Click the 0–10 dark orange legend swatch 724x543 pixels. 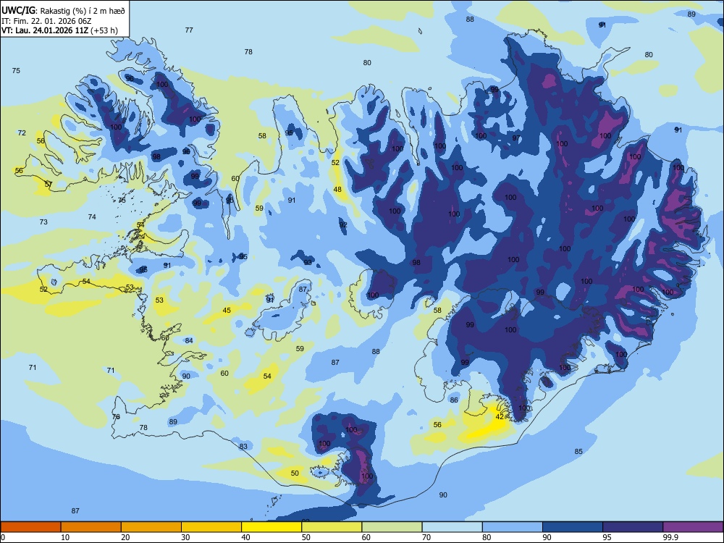30,527
